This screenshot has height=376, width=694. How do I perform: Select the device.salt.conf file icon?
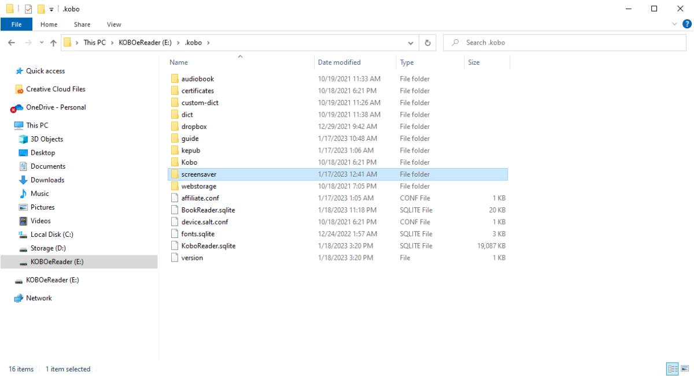[175, 222]
